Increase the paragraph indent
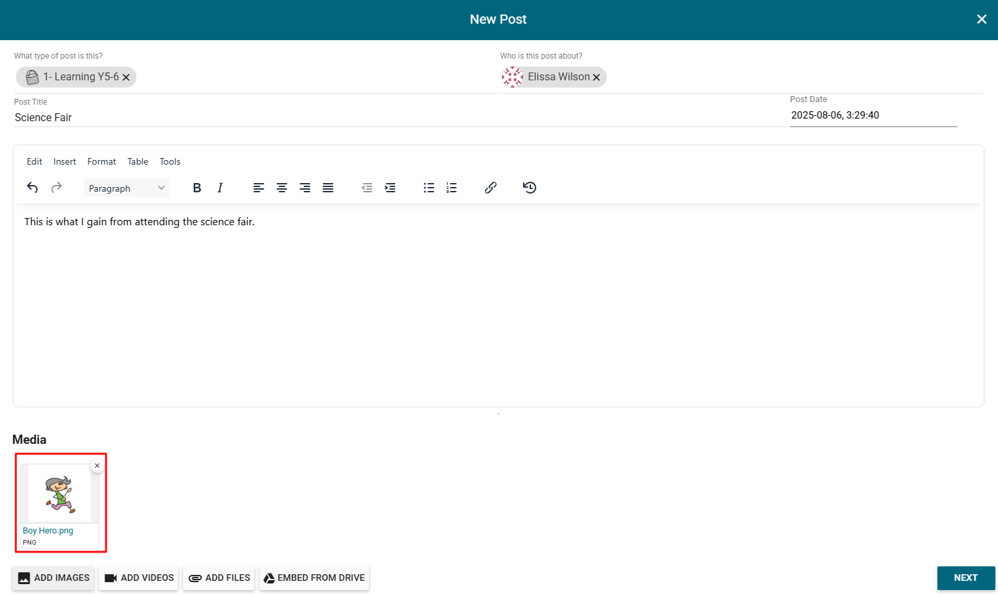 390,188
